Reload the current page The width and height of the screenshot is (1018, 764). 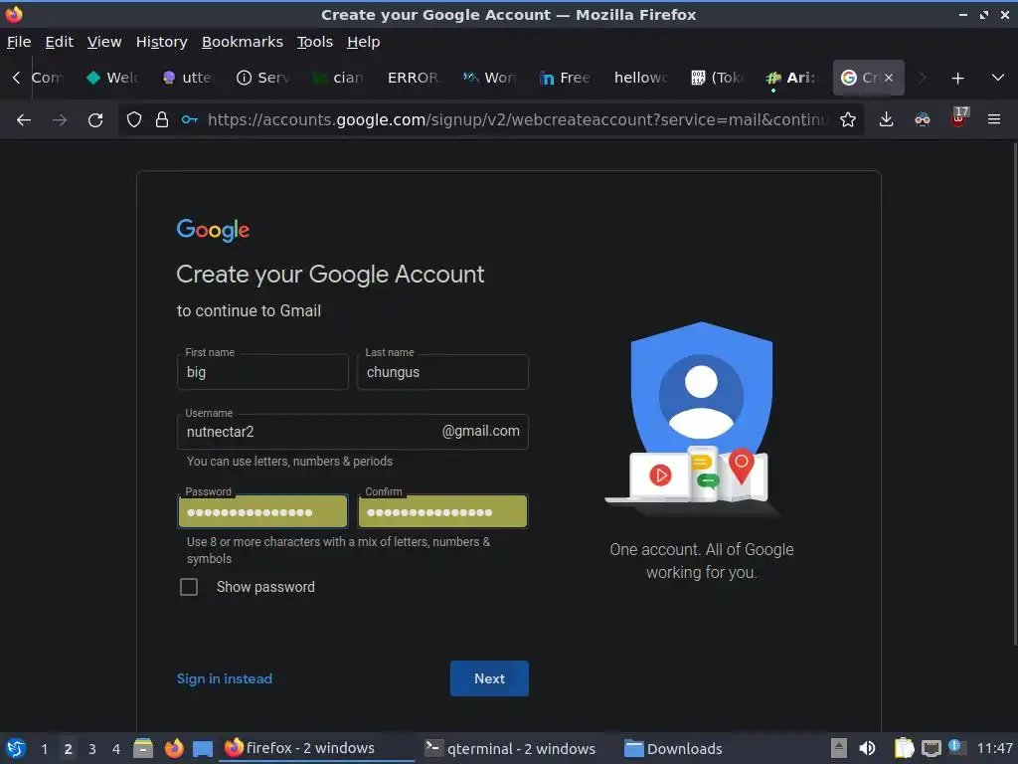point(95,119)
